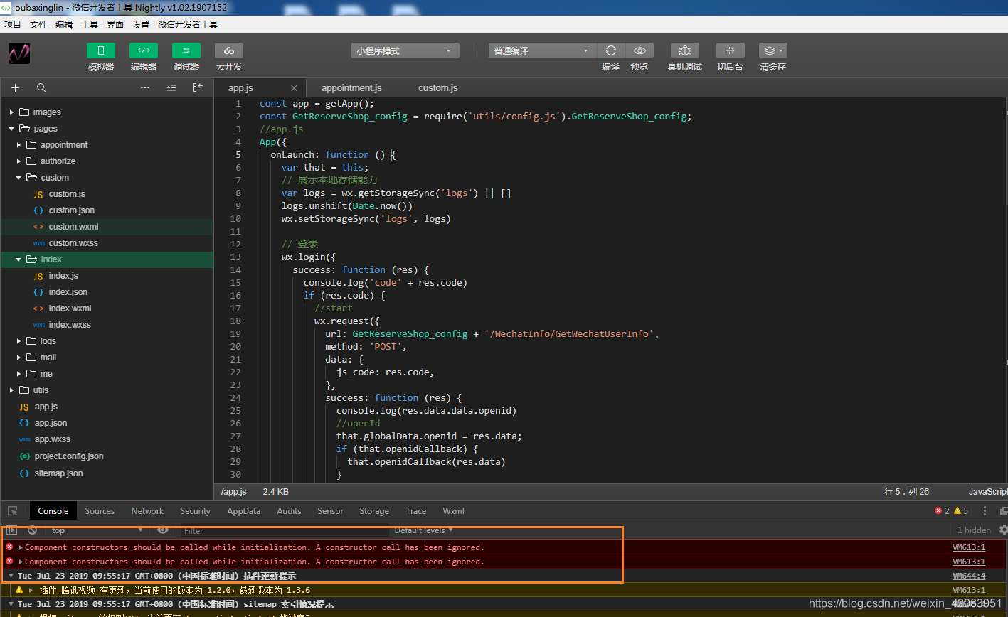Collapse the file tree sidebar icon
The width and height of the screenshot is (1008, 617).
click(198, 87)
